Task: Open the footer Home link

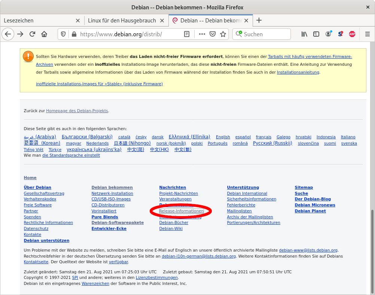Action: point(30,178)
